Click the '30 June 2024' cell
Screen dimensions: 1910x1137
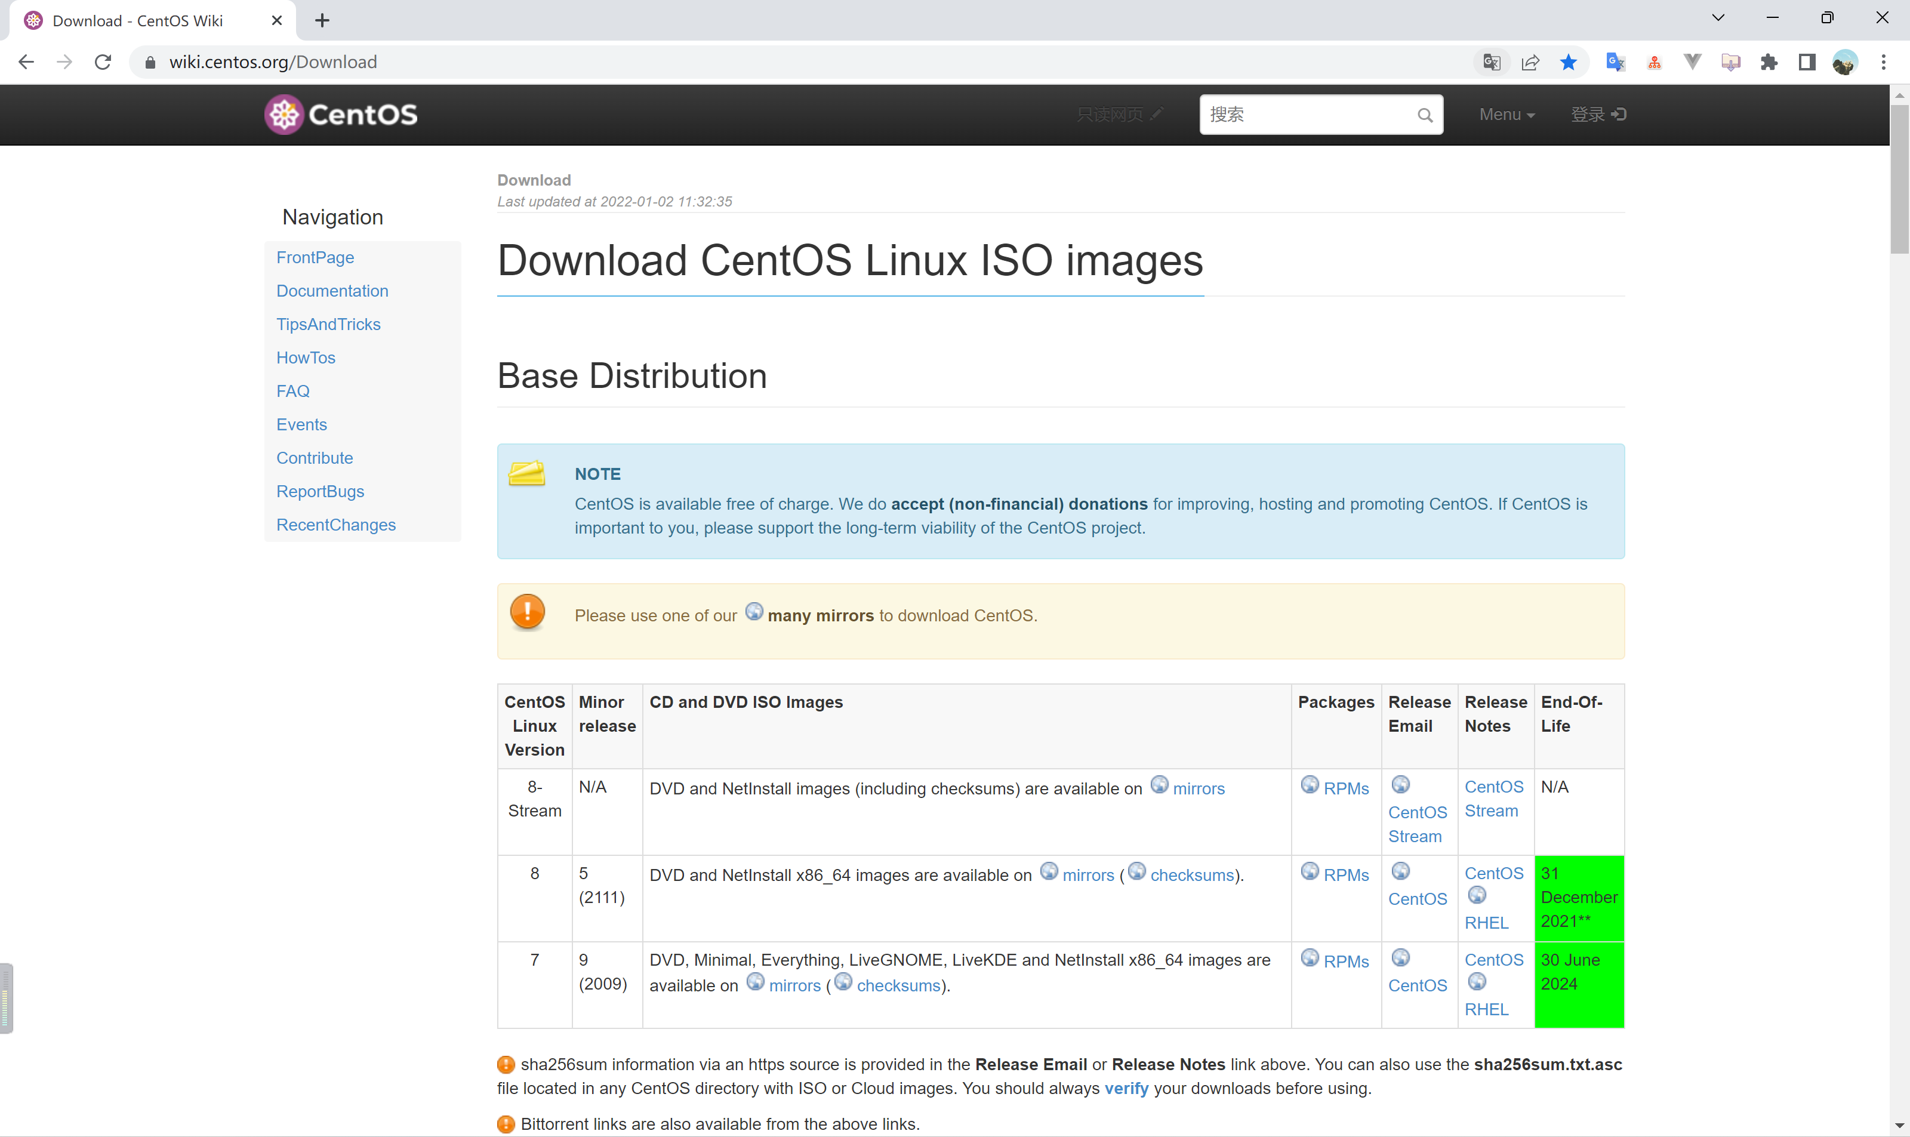point(1579,985)
